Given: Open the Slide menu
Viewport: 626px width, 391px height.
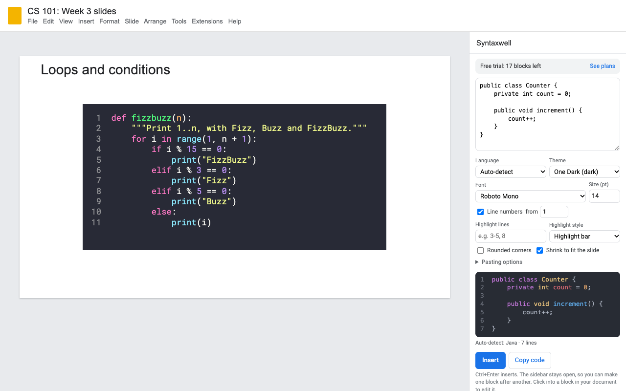Looking at the screenshot, I should pos(132,22).
